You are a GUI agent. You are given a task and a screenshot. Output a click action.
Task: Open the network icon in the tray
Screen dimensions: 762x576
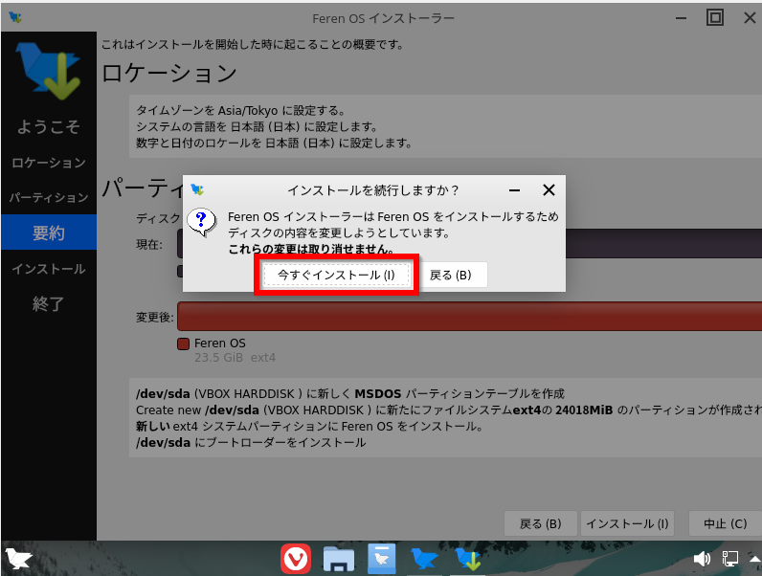click(x=729, y=559)
